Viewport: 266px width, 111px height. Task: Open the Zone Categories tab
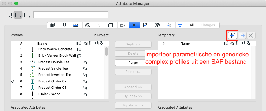pos(146,25)
